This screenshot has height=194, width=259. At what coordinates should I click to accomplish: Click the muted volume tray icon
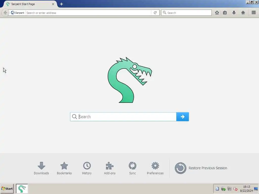(x=235, y=189)
